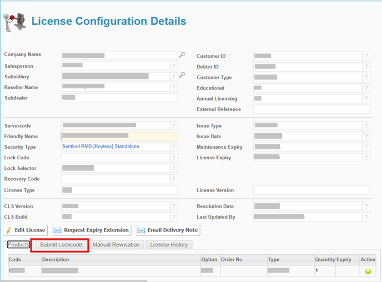Screen dimensions: 382x282
Task: Click the External Reference input field
Action: (311, 109)
